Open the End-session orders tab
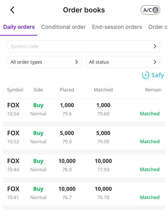The height and width of the screenshot is (224, 168). coord(117,27)
